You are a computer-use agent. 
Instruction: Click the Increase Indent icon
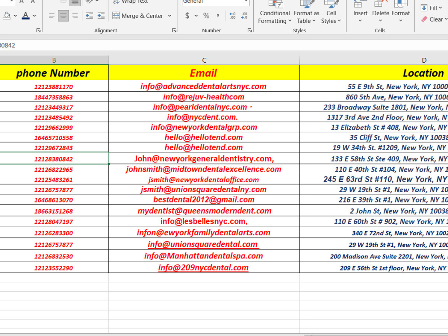click(x=101, y=16)
